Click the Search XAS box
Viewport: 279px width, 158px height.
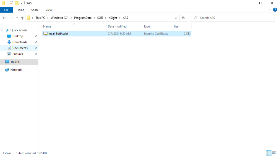click(x=232, y=18)
